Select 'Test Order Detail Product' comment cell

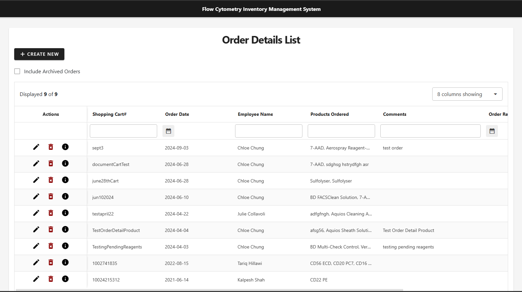408,230
